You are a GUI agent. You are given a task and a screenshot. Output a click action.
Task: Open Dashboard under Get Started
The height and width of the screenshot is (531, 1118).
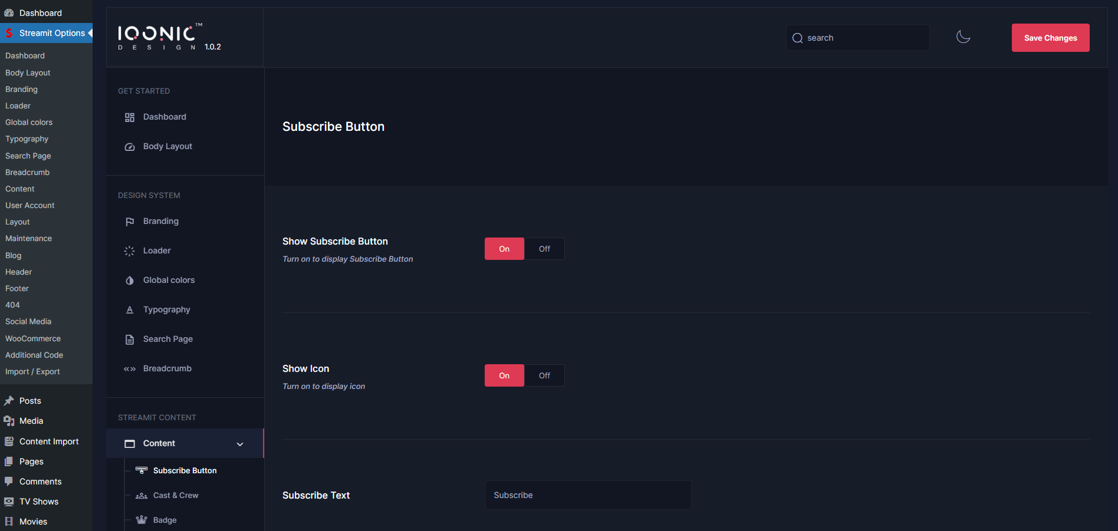click(165, 117)
